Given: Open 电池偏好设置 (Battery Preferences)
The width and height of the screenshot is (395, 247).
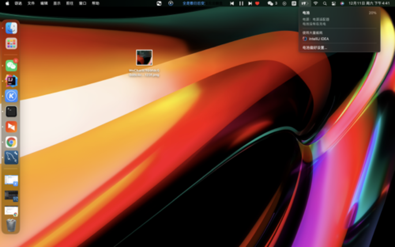Looking at the screenshot, I should pyautogui.click(x=315, y=48).
